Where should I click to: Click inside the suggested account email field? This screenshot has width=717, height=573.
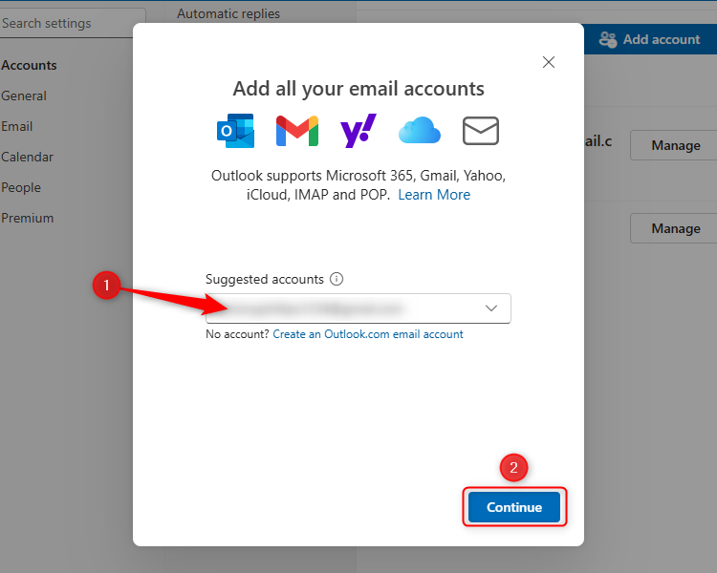(358, 308)
